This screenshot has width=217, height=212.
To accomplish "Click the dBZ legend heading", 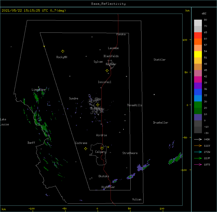I will click(x=204, y=14).
